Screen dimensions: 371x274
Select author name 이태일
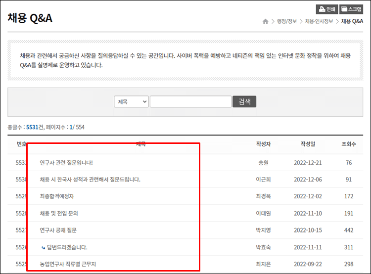pos(263,214)
